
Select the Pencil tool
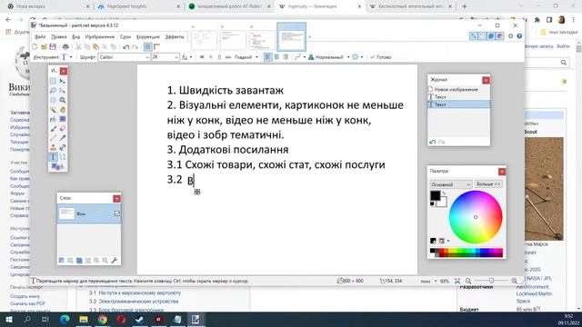tap(53, 138)
